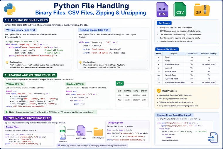Click 'Keep backups before overwriting important files.' bullet
Image resolution: width=223 pixels, height=149 pixels.
[x=179, y=106]
